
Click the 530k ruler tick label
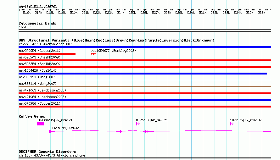pyautogui.click(x=191, y=13)
